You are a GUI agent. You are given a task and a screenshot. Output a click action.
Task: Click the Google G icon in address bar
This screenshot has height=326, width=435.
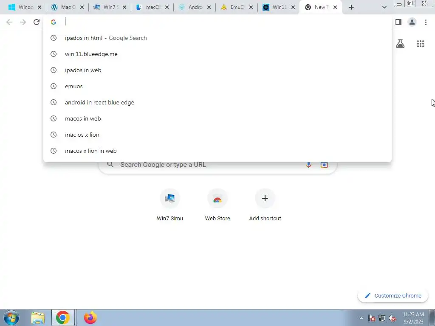53,22
